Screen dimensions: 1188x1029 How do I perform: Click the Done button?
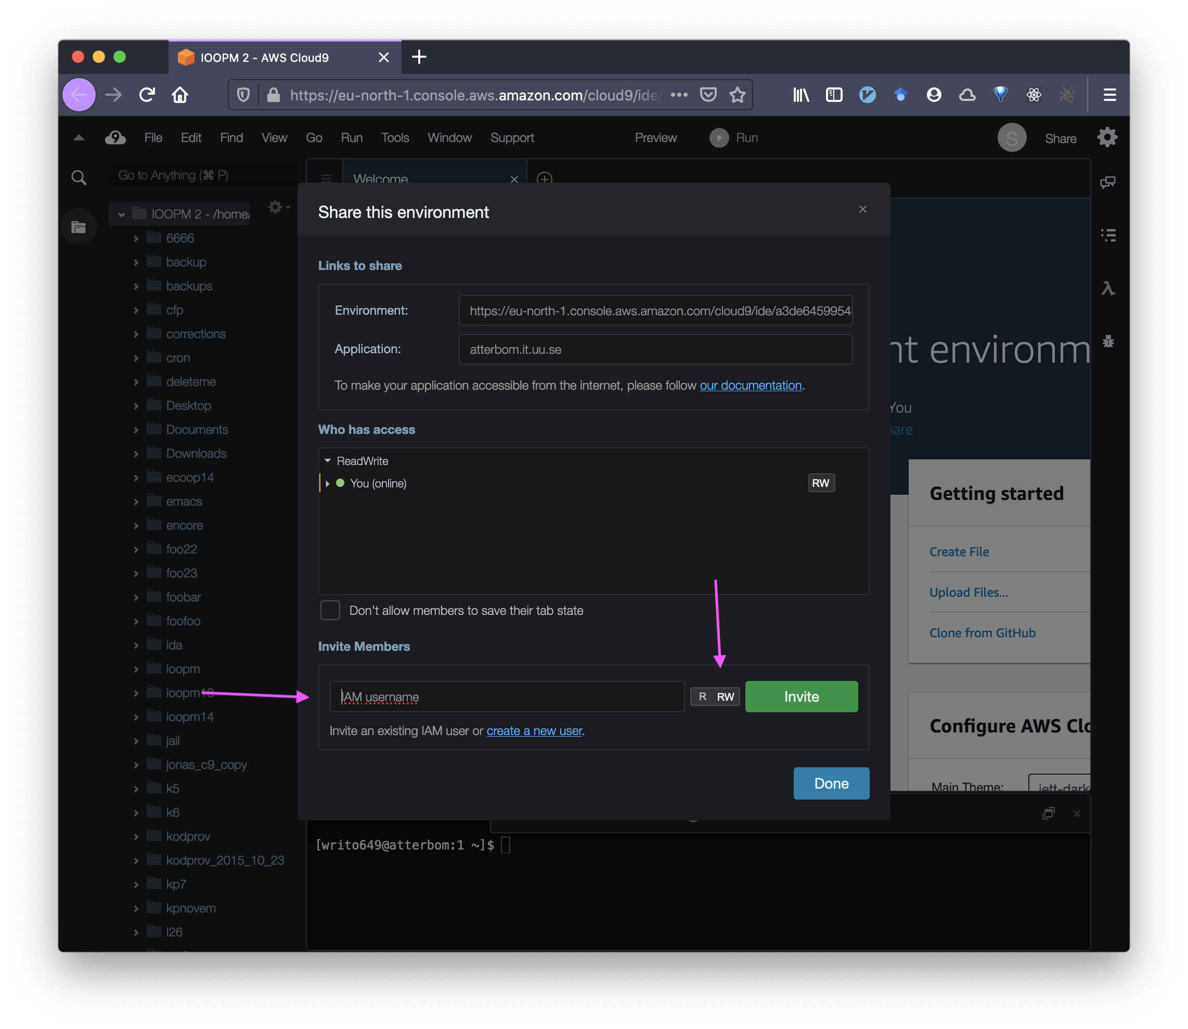[831, 783]
